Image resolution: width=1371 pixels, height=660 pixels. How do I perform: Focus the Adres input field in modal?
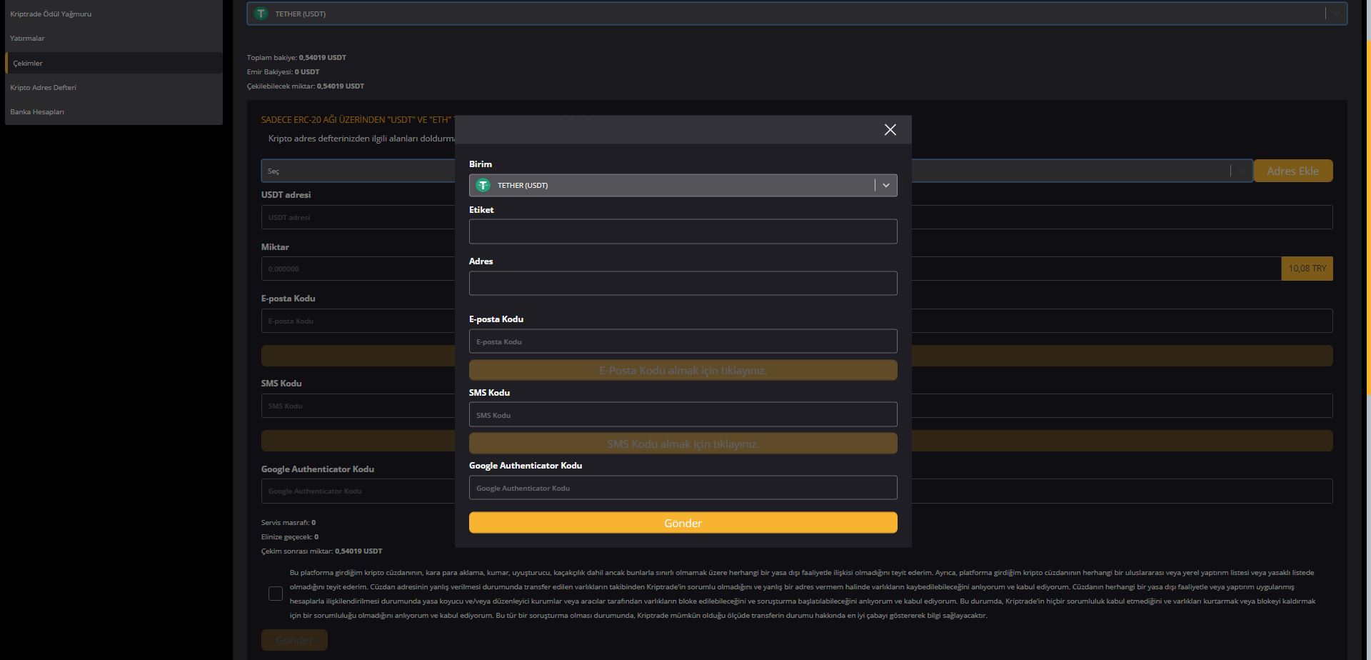[683, 283]
